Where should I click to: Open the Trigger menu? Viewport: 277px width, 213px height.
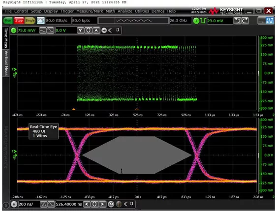[67, 11]
